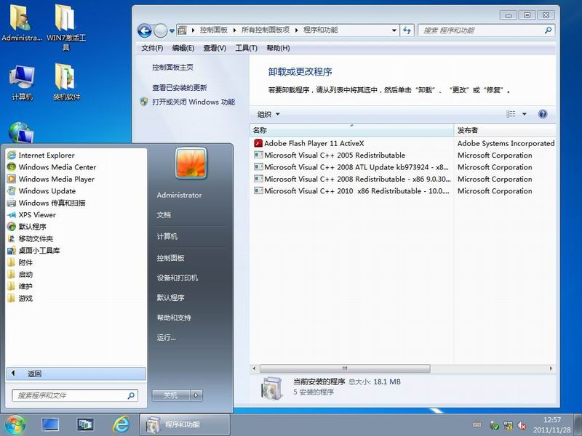Click the 所有控制面板项 breadcrumb
Screen dimensions: 582x436
pos(266,30)
